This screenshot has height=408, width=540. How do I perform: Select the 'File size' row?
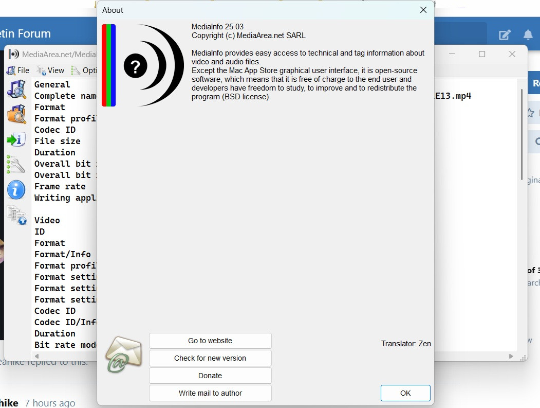(x=57, y=141)
